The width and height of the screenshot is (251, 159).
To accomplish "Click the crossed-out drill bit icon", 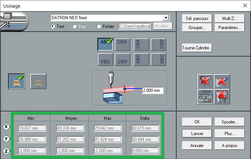I will (x=222, y=81).
